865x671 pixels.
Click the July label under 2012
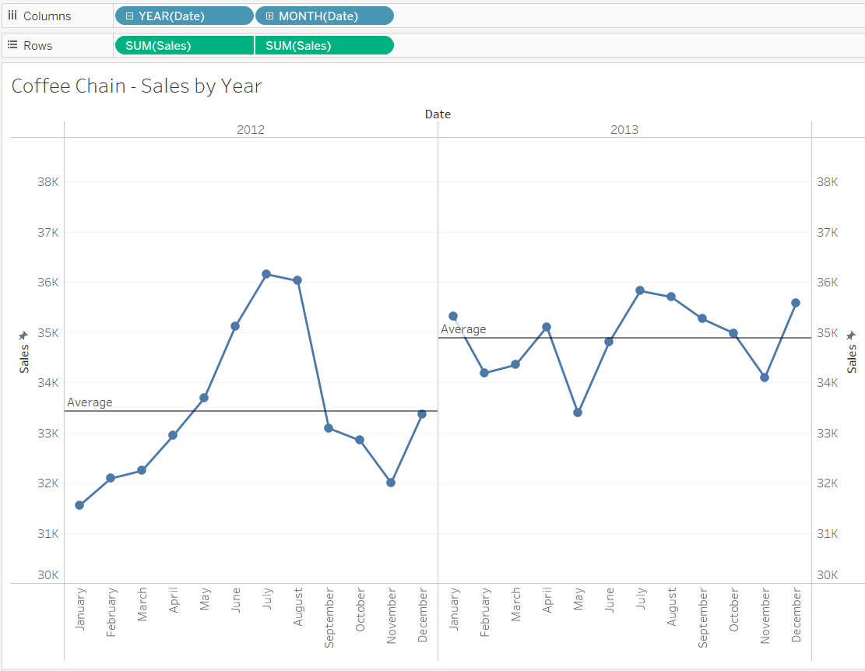tap(267, 599)
